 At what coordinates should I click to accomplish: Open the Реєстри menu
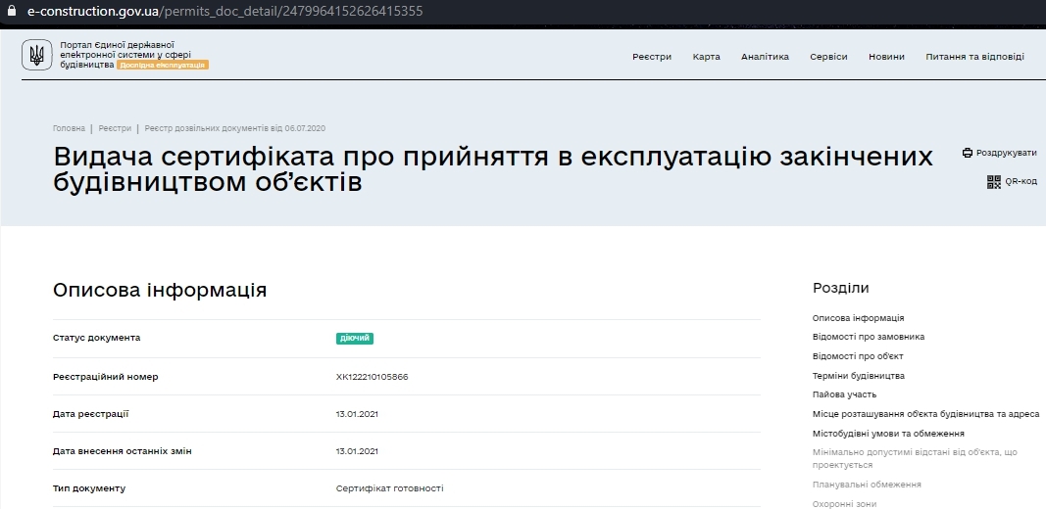tap(652, 57)
